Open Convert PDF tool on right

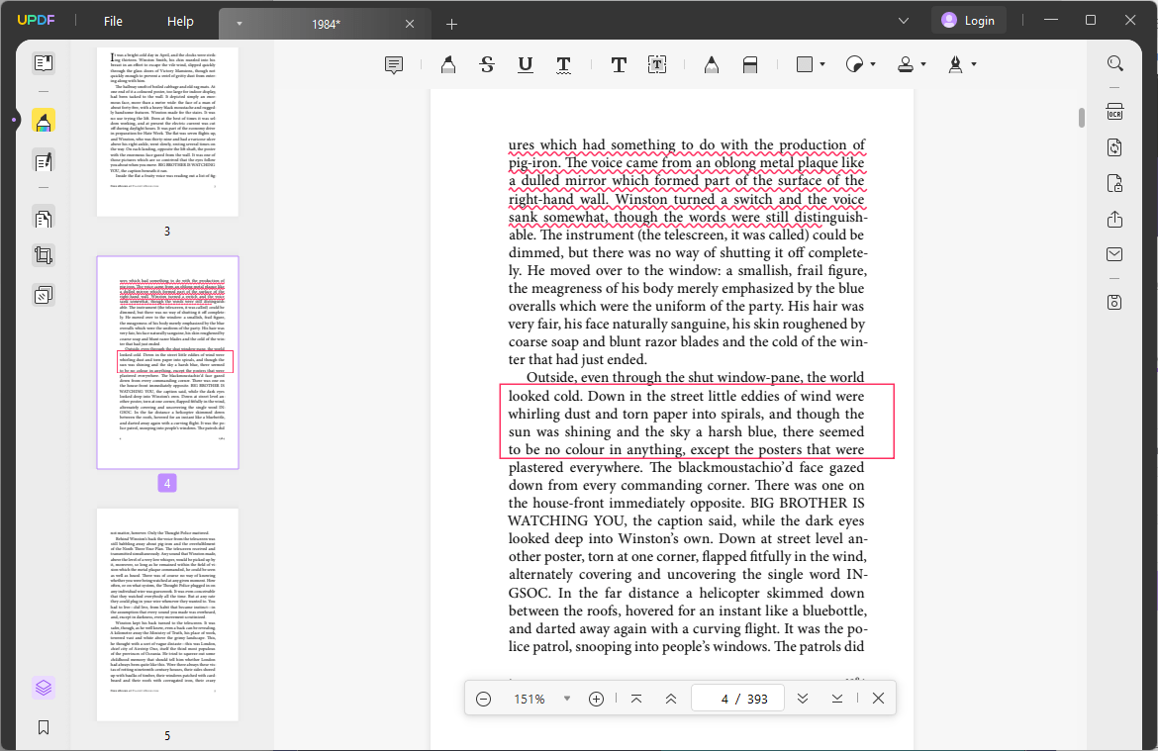pos(1115,147)
